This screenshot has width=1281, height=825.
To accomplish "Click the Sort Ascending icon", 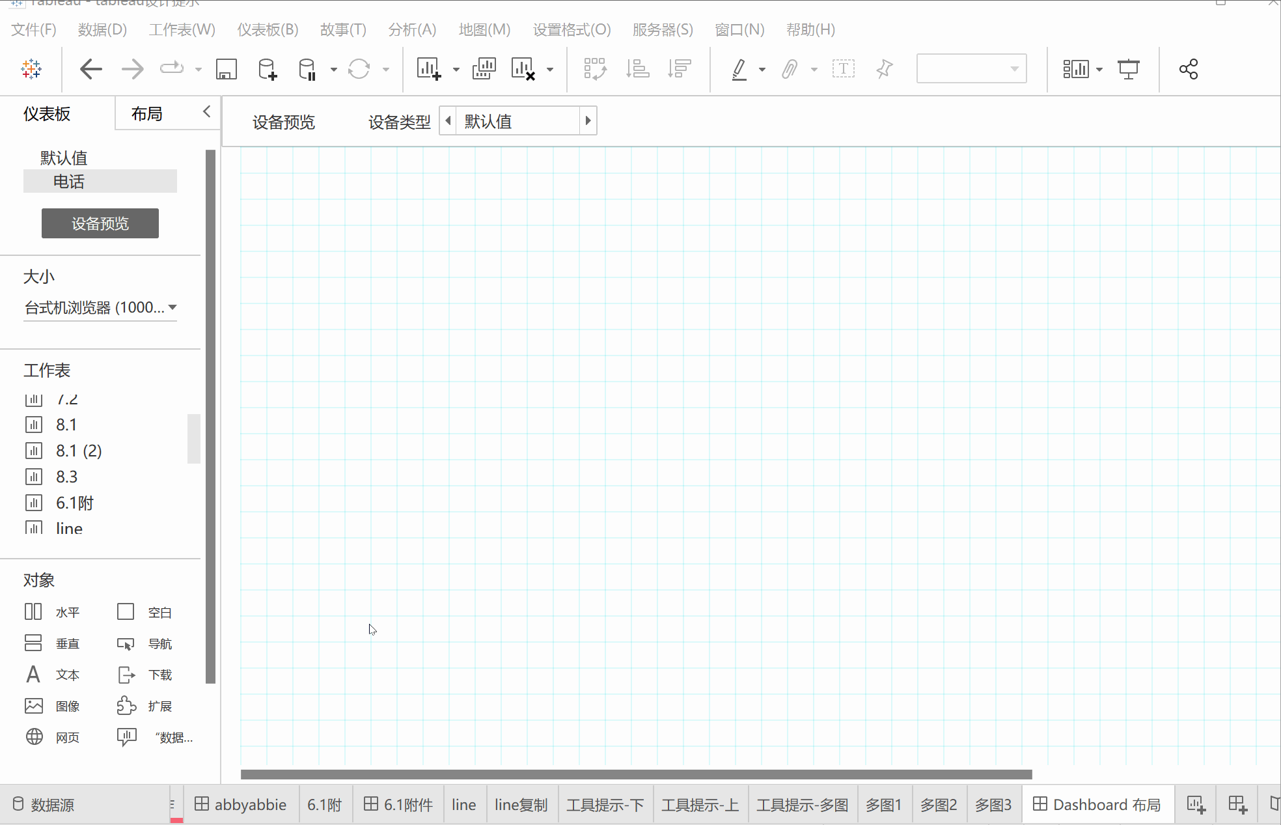I will click(x=637, y=69).
